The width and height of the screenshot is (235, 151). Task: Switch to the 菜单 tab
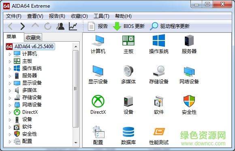tap(11, 37)
